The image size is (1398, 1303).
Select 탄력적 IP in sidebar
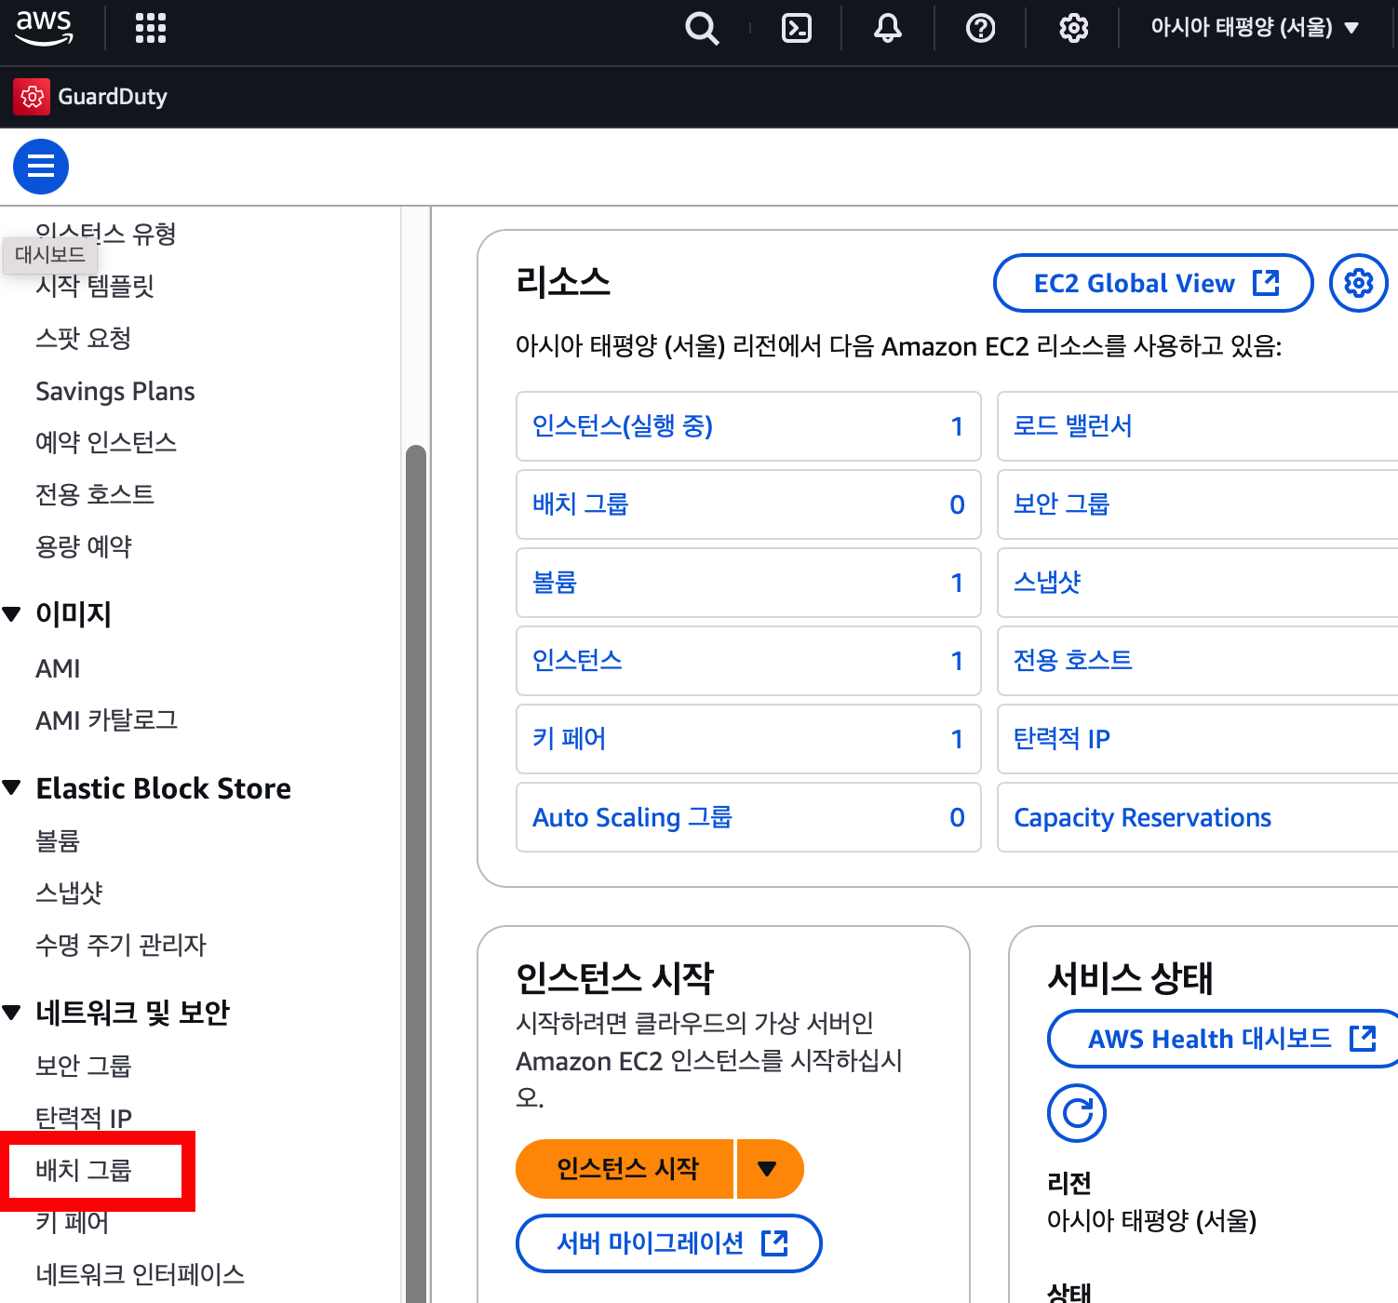tap(84, 1118)
